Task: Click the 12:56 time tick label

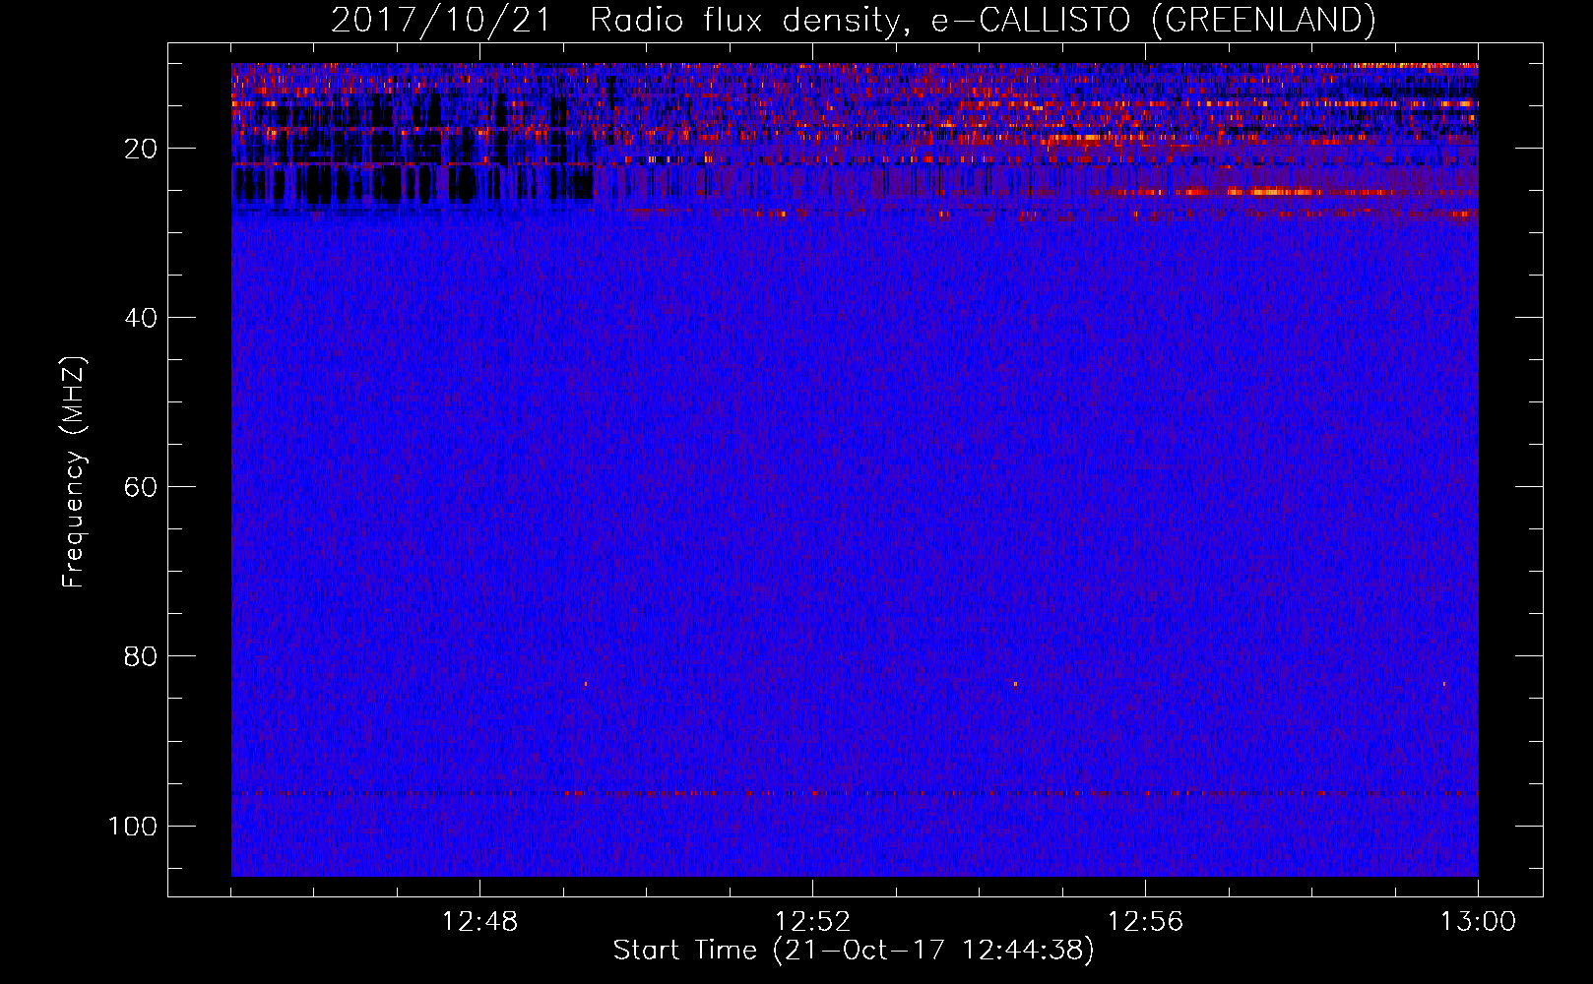Action: tap(1145, 922)
